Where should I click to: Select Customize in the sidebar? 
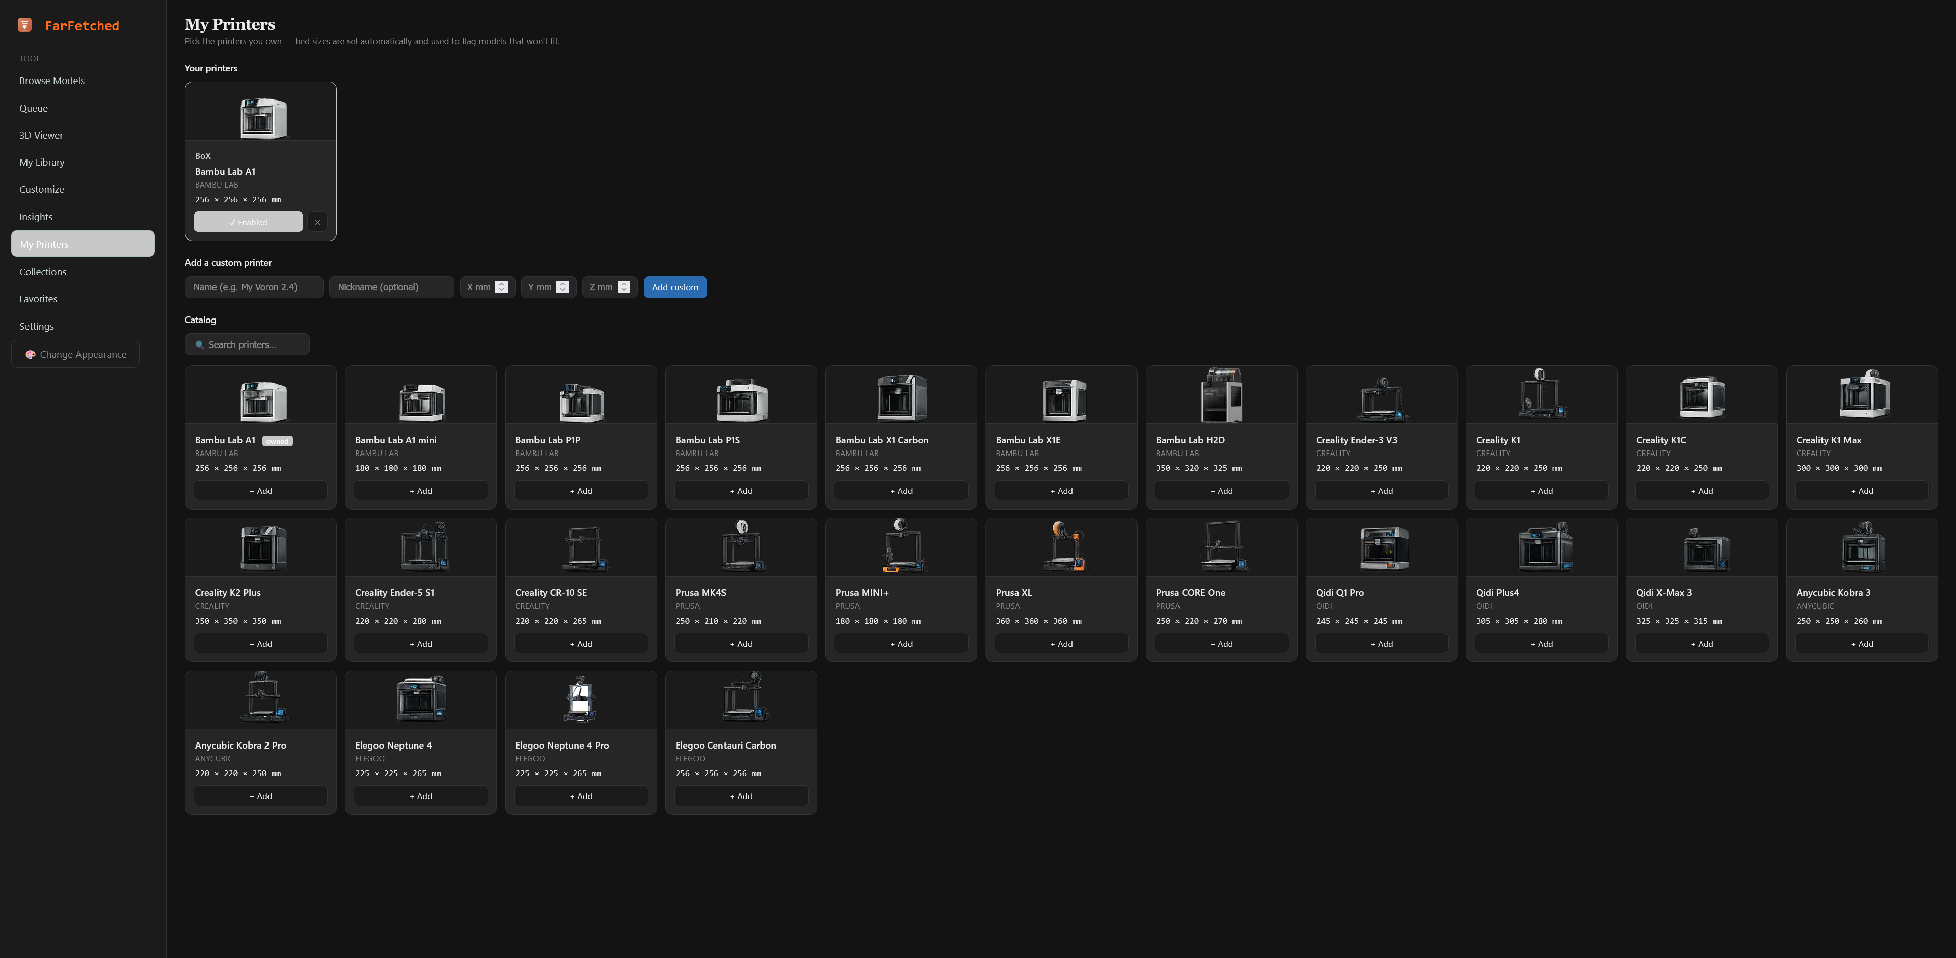(83, 189)
